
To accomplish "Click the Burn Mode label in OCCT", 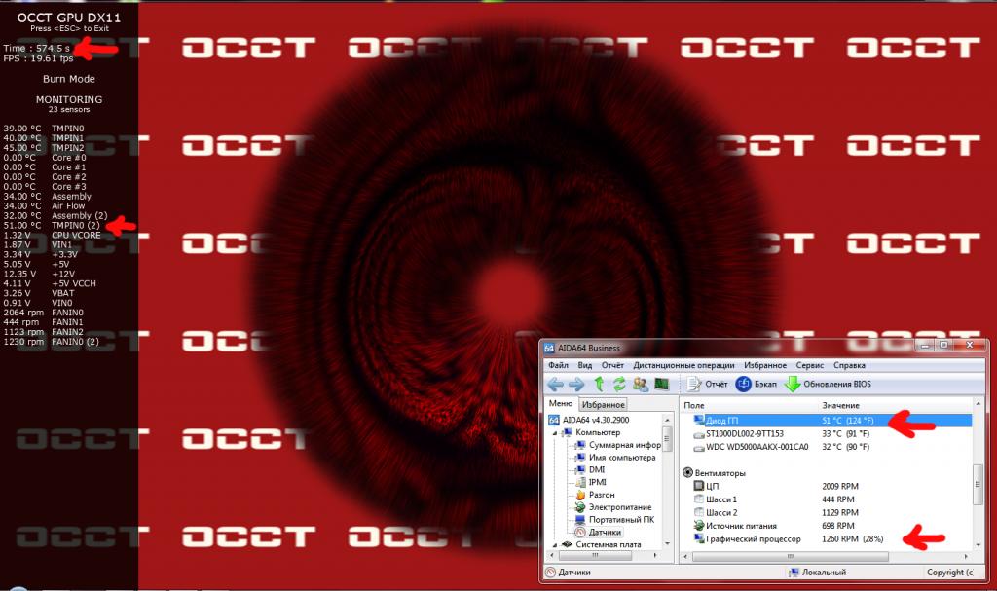I will point(69,79).
